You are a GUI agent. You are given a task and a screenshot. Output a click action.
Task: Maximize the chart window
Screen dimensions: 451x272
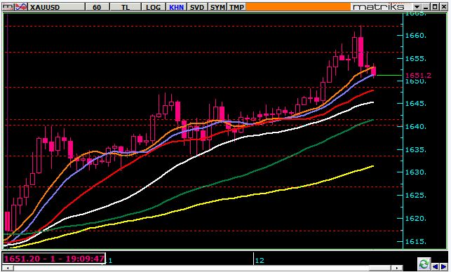pyautogui.click(x=435, y=7)
